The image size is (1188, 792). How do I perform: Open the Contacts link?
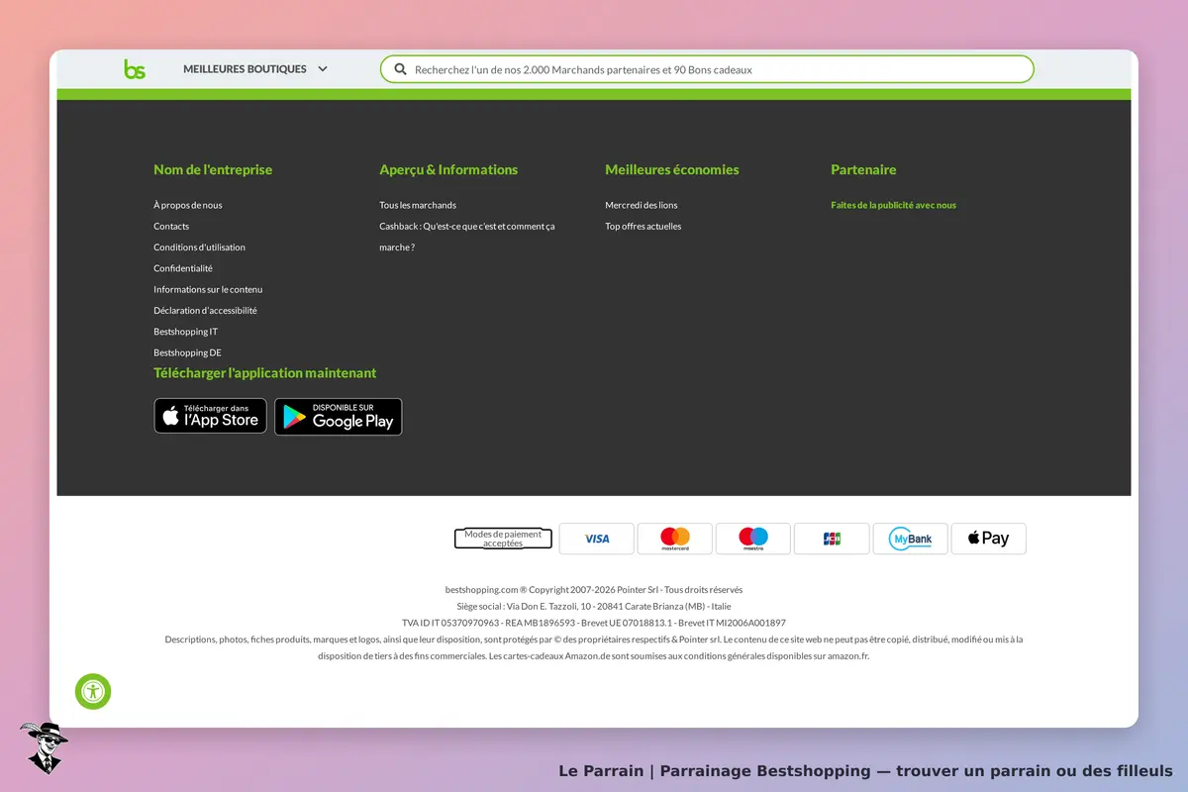[171, 226]
